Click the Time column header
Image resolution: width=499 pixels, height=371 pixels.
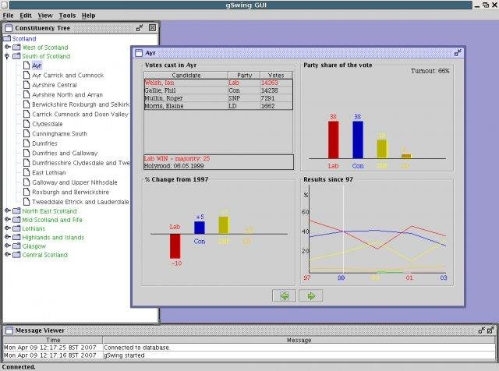pyautogui.click(x=53, y=340)
